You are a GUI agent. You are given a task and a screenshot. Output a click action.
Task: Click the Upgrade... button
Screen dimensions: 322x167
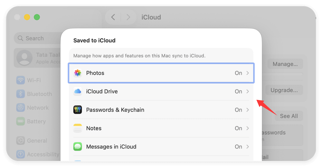[284, 90]
